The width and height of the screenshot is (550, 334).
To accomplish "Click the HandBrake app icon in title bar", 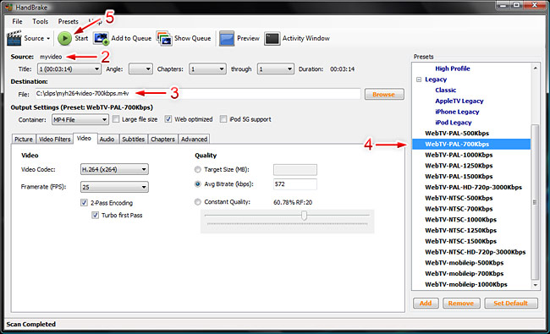I will pos(8,7).
